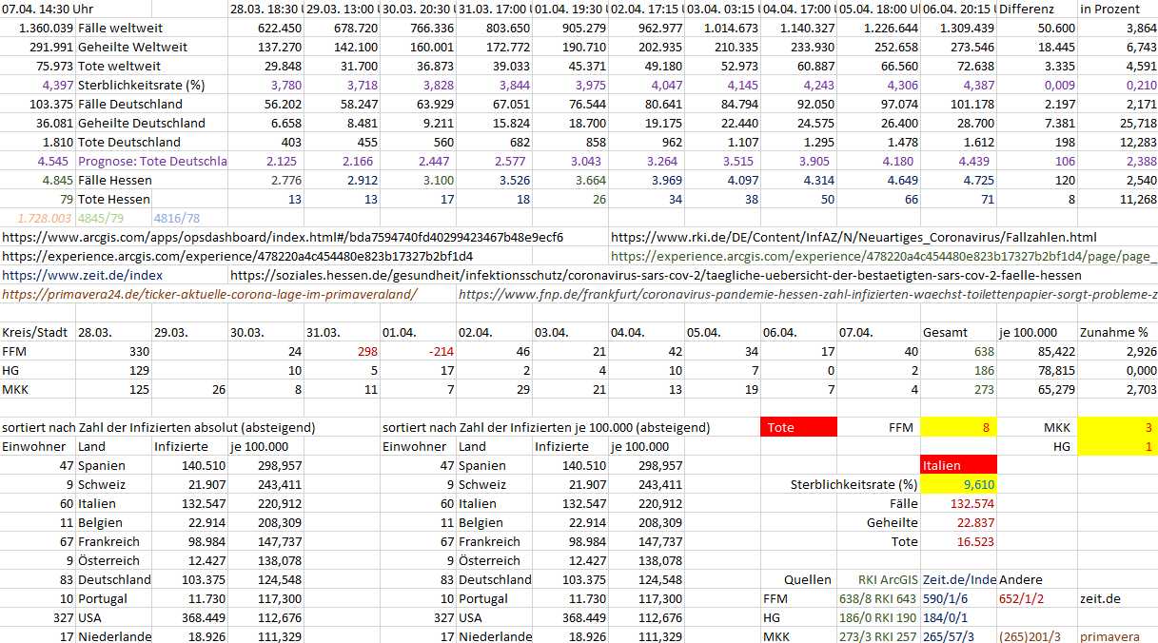Select green cell '4845/79'
Screen dimensions: 1158x643
[114, 218]
